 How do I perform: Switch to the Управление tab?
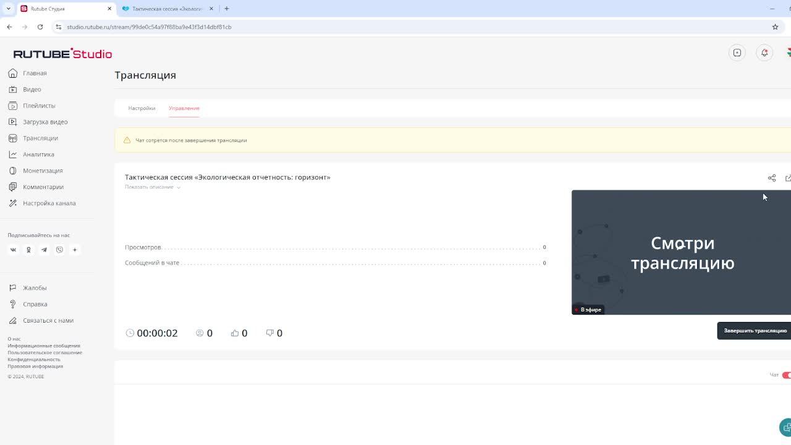tap(184, 108)
